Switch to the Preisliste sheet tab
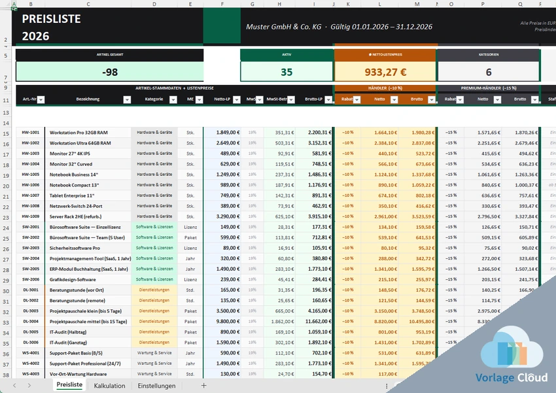Image resolution: width=556 pixels, height=393 pixels. [x=69, y=385]
